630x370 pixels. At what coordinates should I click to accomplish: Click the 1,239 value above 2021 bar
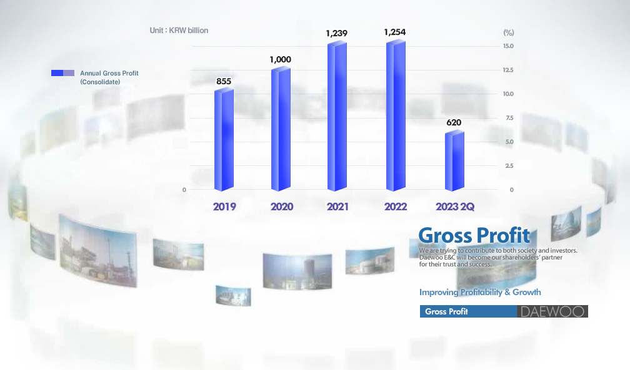(337, 33)
